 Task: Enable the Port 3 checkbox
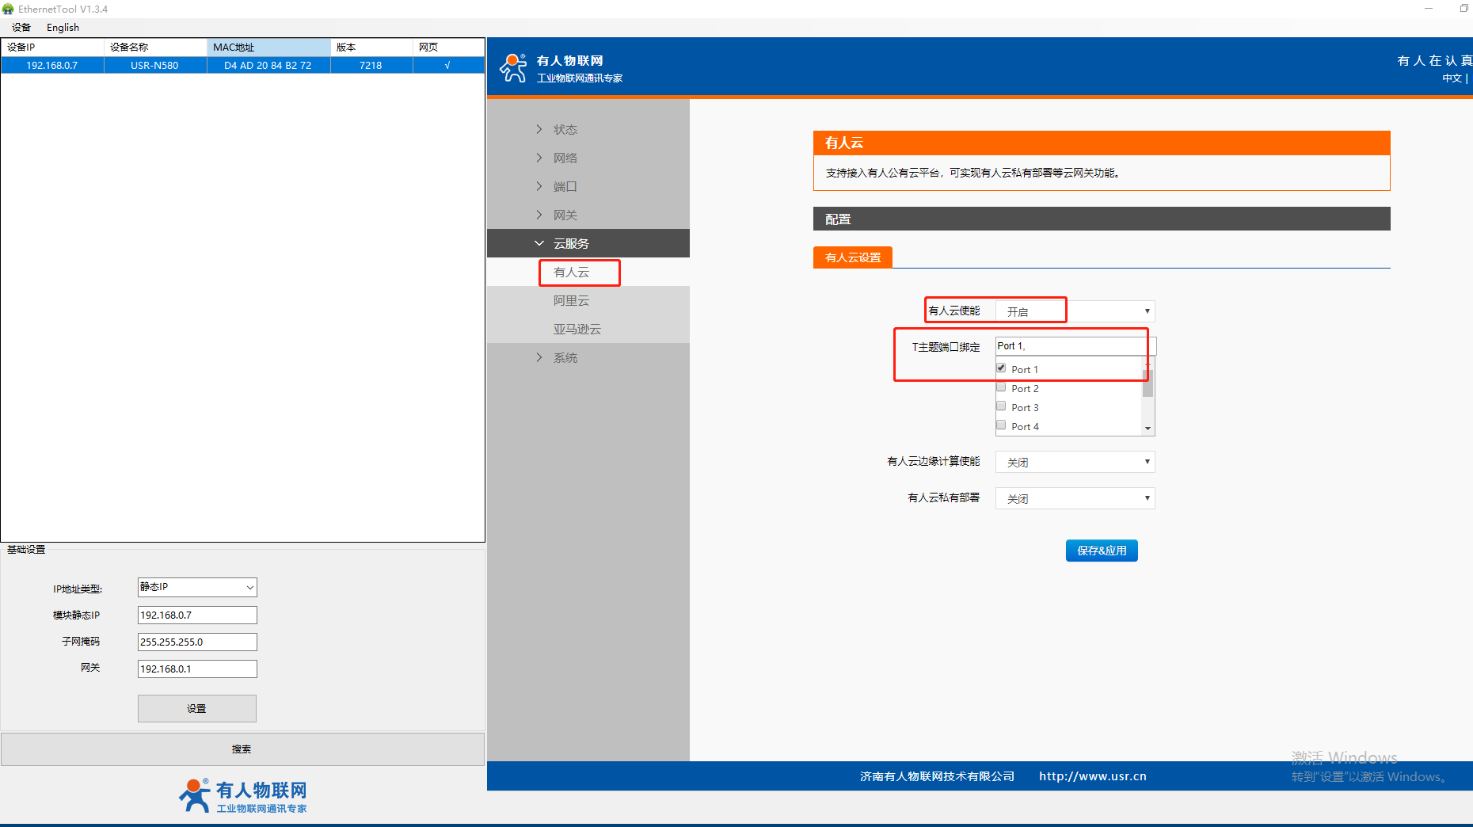click(1001, 406)
